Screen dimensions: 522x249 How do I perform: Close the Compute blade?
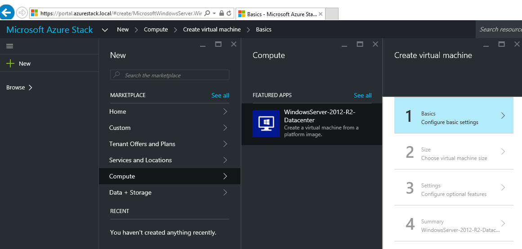click(375, 44)
